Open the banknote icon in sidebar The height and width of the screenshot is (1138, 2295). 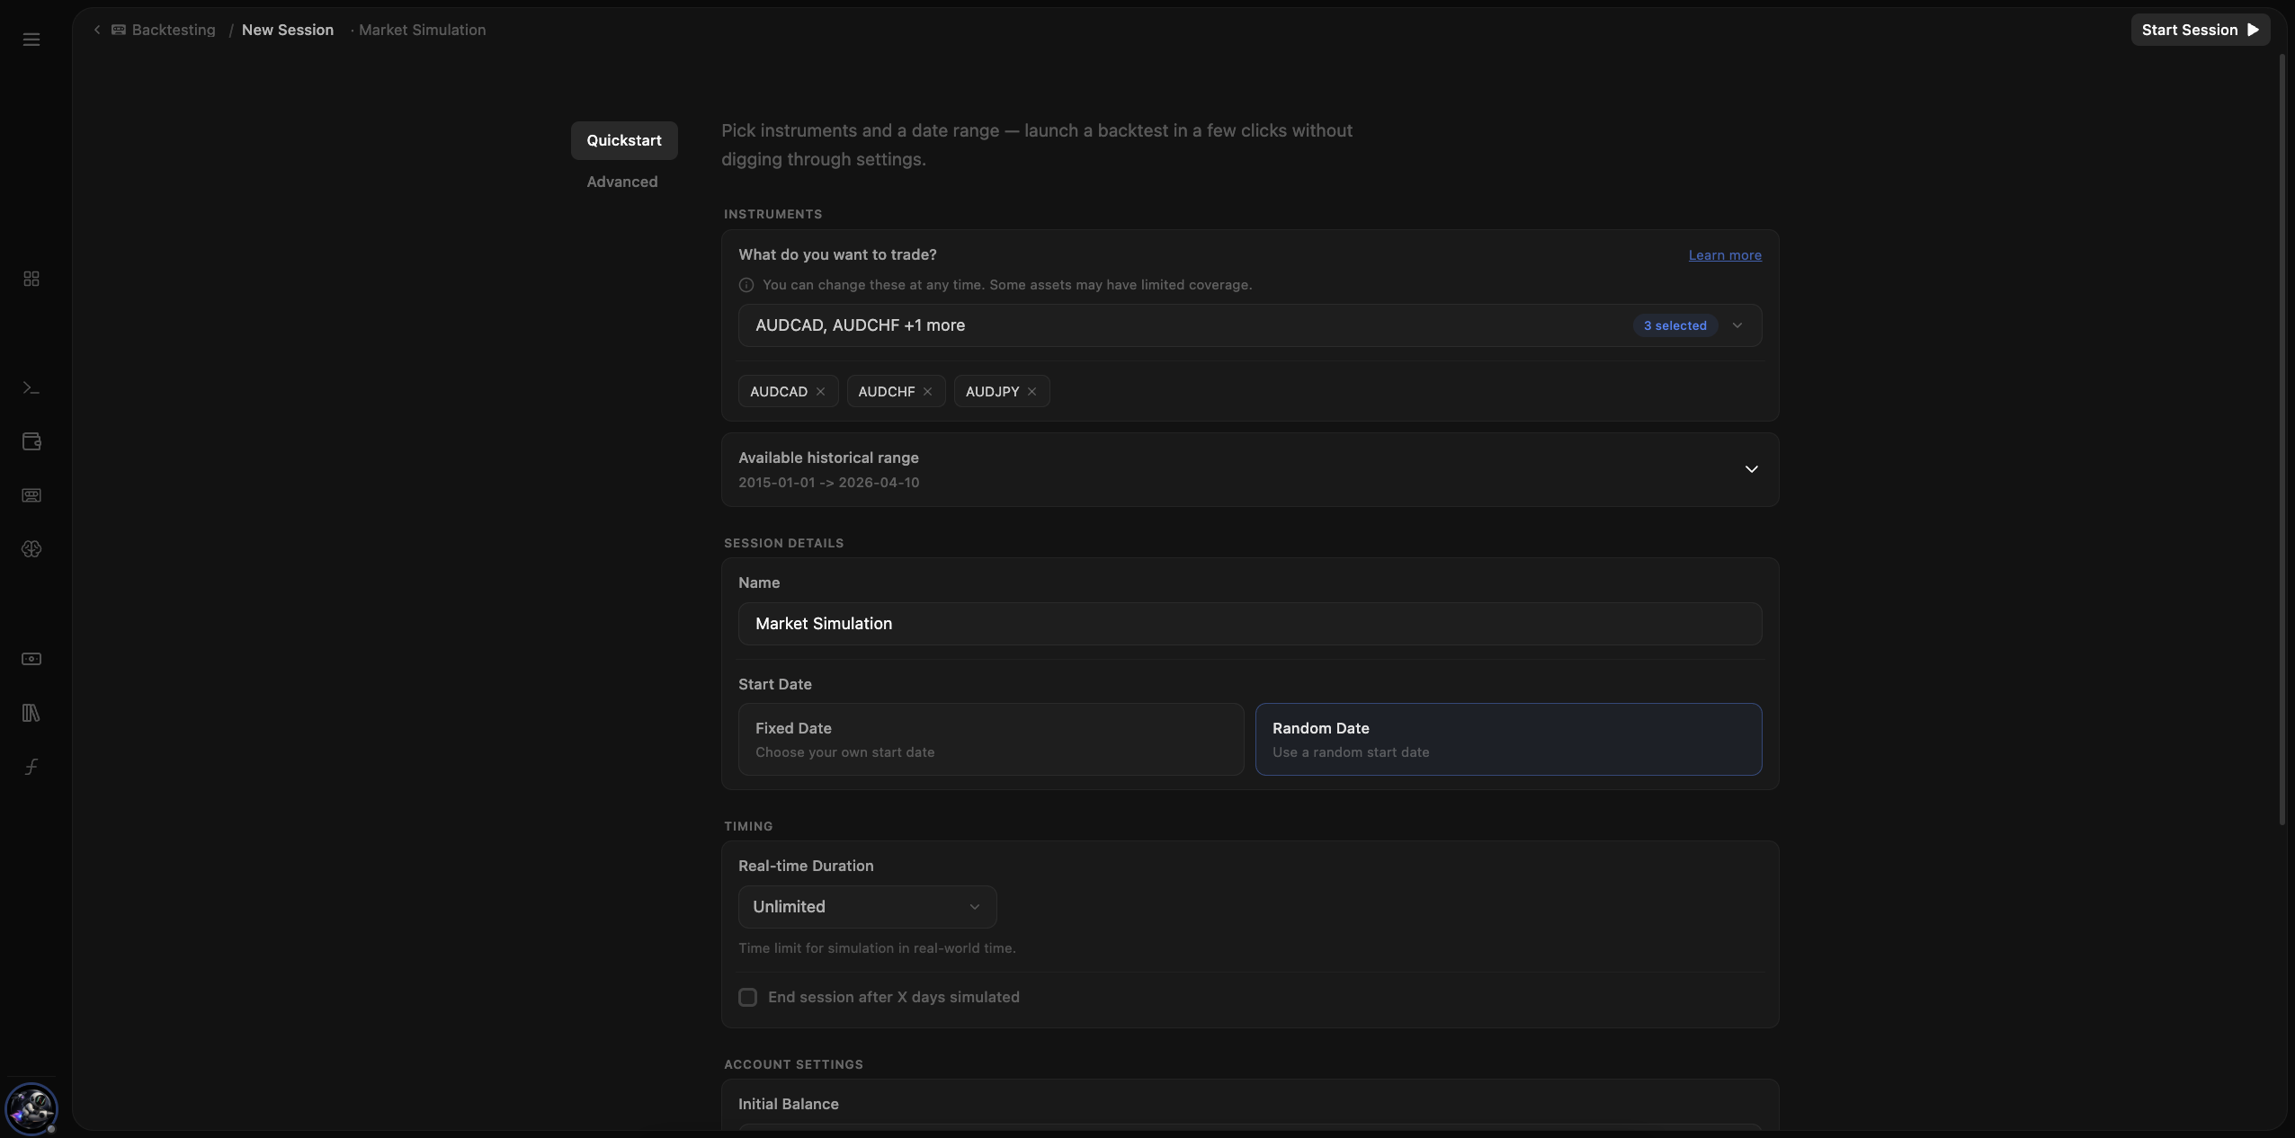coord(31,659)
